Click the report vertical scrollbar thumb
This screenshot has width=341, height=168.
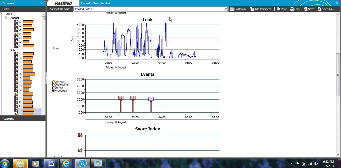(338, 75)
